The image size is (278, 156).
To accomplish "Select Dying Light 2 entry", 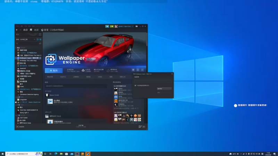I will [x=24, y=112].
